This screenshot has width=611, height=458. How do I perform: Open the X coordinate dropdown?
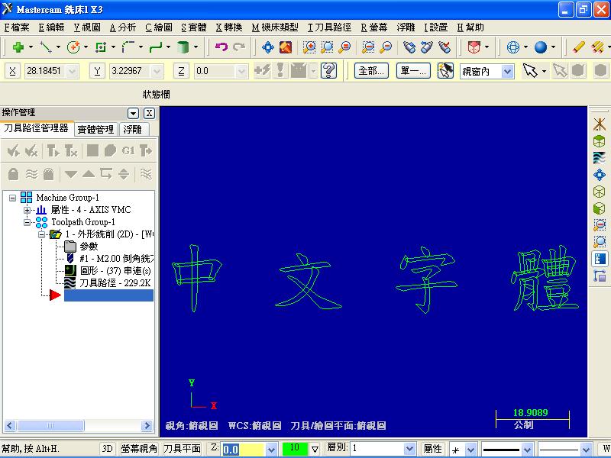[x=72, y=71]
